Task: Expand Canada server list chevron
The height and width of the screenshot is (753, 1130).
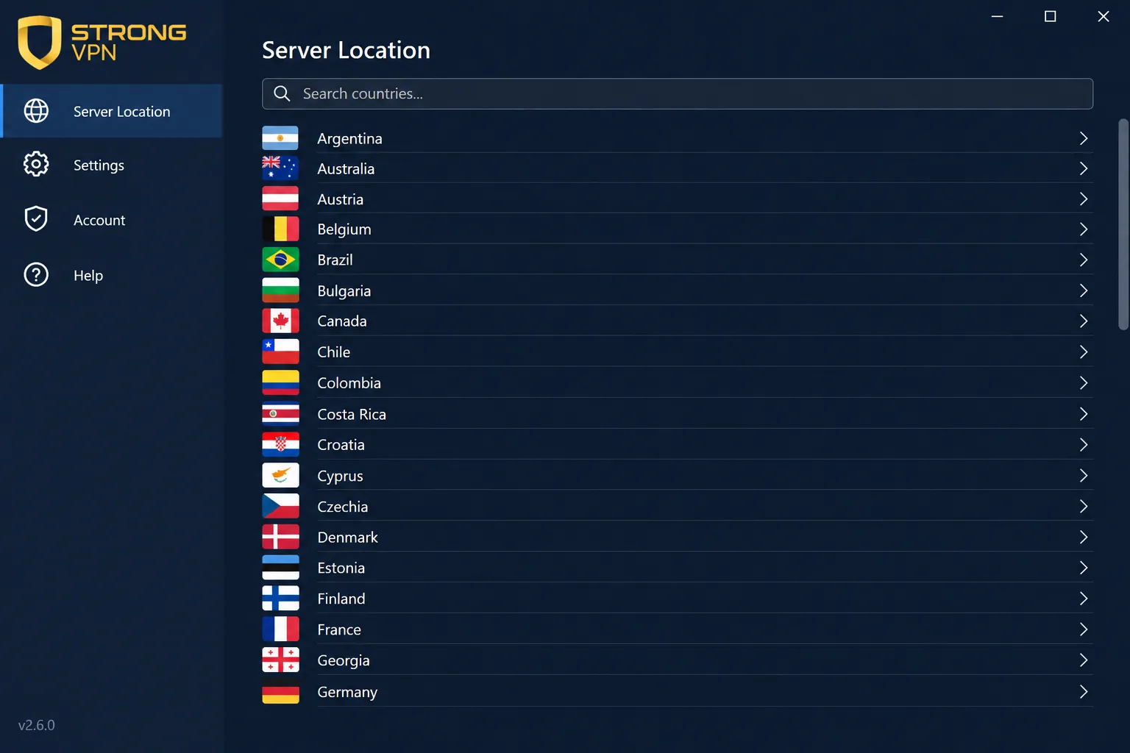Action: click(1083, 321)
